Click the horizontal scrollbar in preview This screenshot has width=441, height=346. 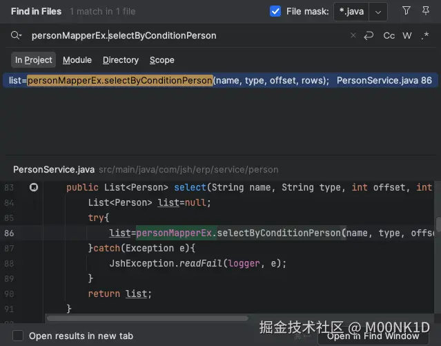coord(148,318)
